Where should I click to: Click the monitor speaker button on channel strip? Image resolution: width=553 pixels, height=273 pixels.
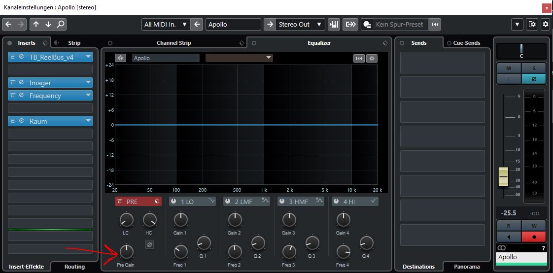(x=509, y=237)
